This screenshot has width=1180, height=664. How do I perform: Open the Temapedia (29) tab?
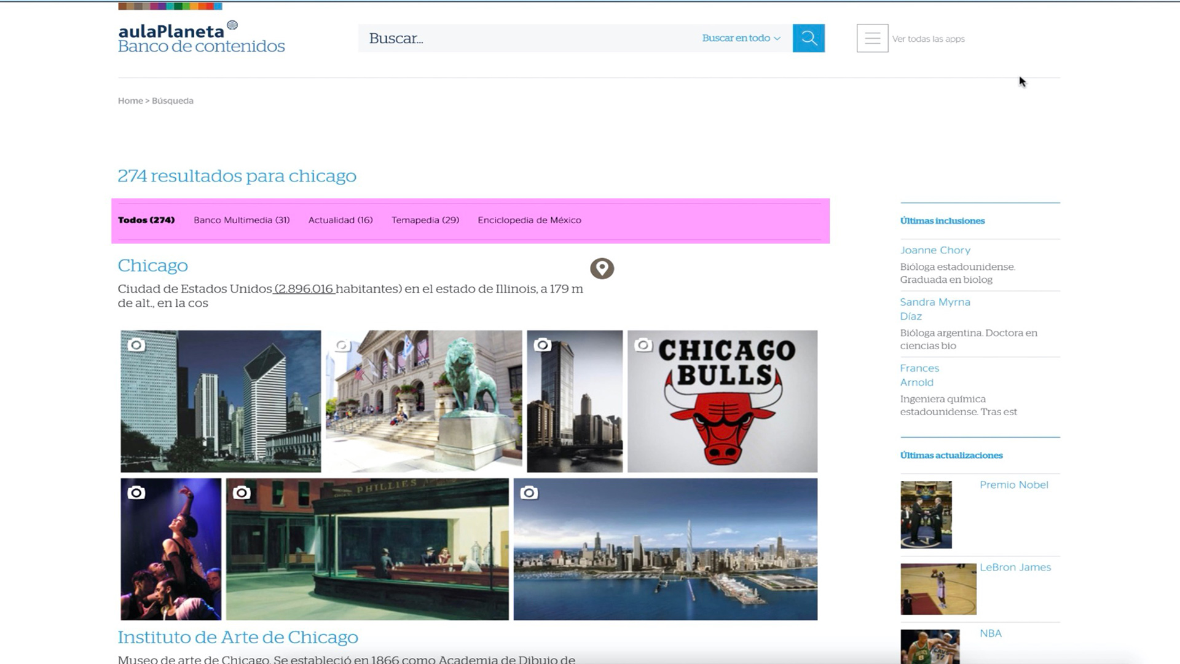tap(425, 220)
